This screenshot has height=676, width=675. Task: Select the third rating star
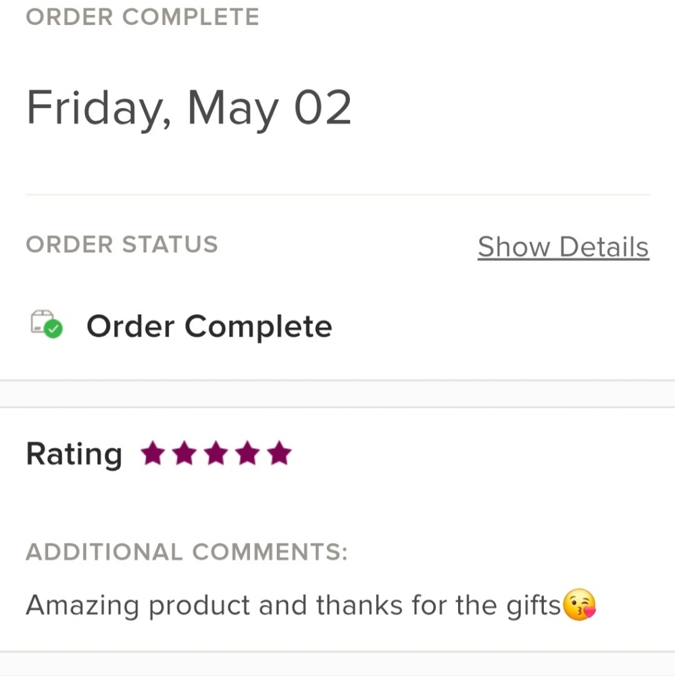tap(216, 453)
